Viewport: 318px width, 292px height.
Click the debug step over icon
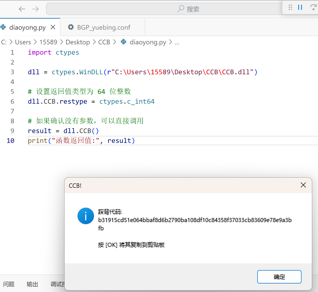click(313, 7)
